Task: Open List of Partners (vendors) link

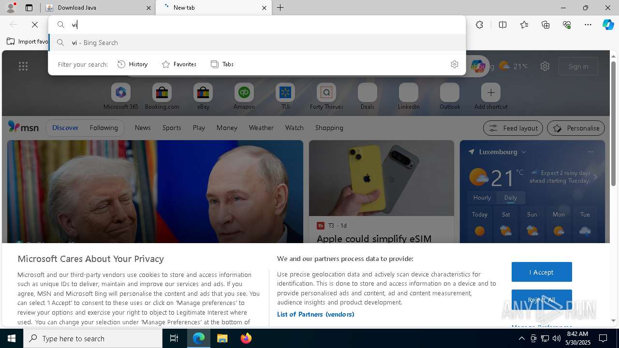Action: (x=316, y=314)
